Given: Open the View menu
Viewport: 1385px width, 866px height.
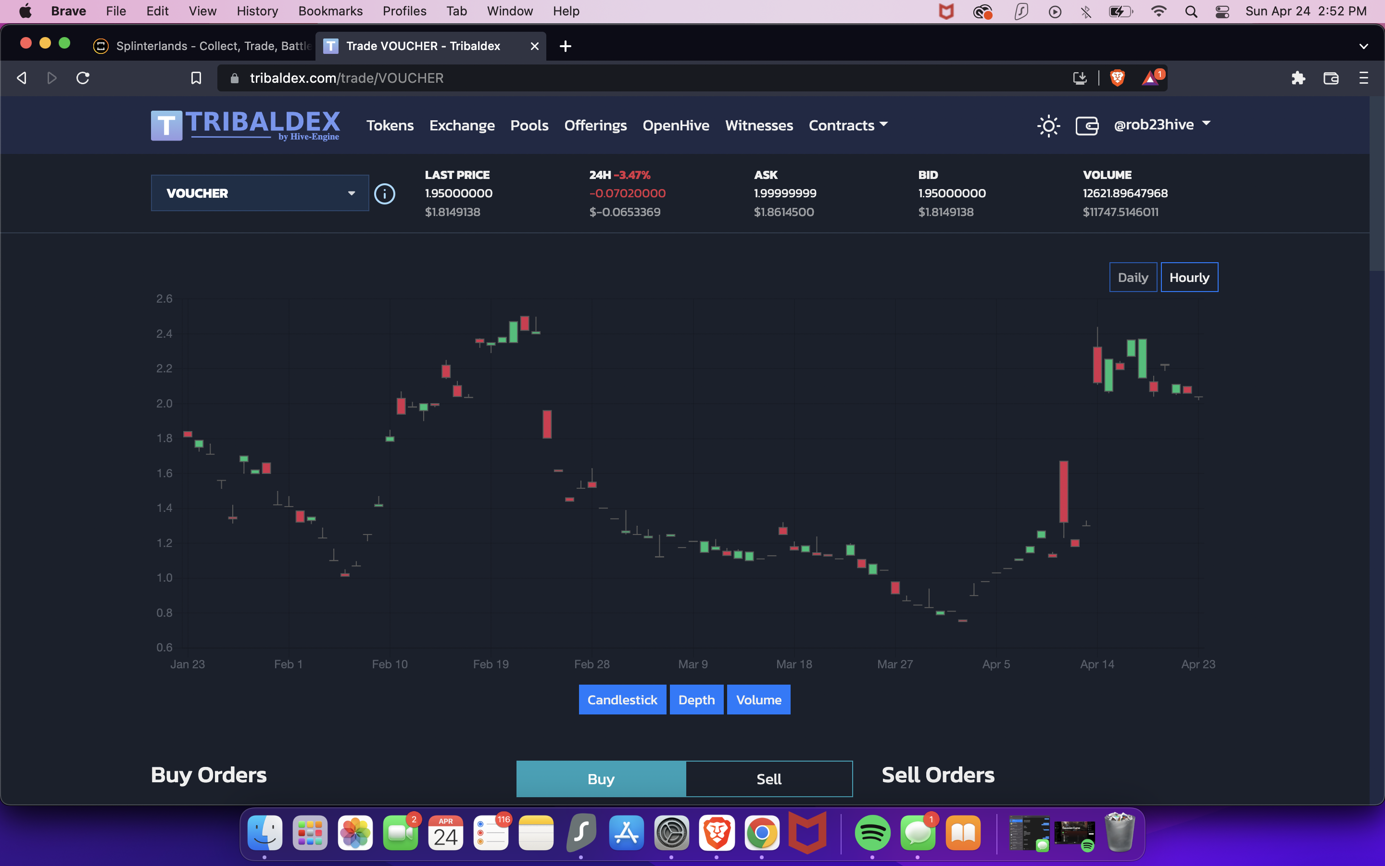Looking at the screenshot, I should coord(202,11).
